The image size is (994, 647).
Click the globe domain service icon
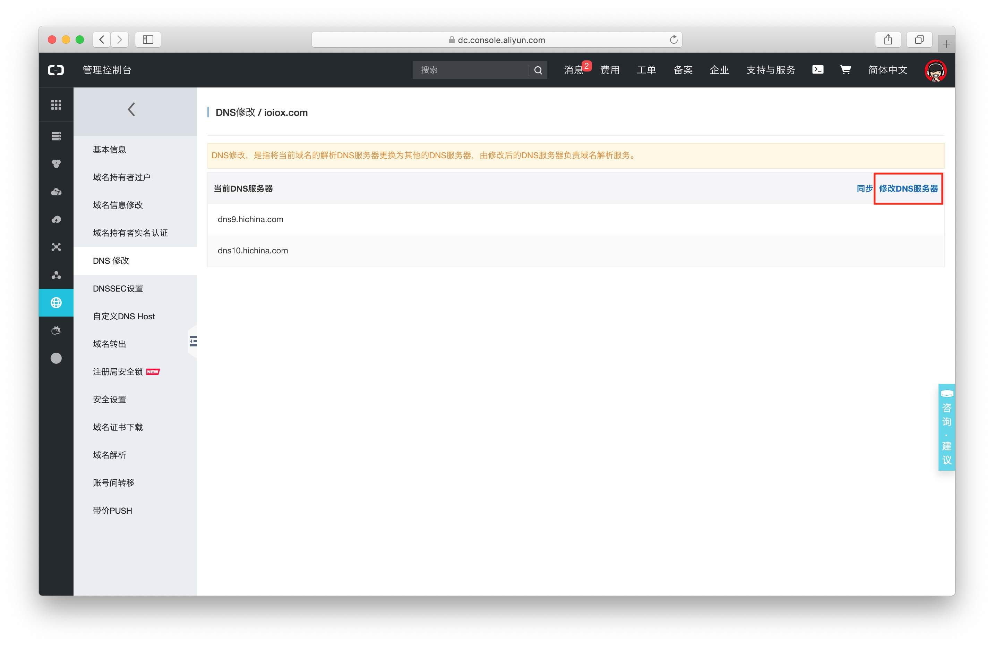pos(56,303)
